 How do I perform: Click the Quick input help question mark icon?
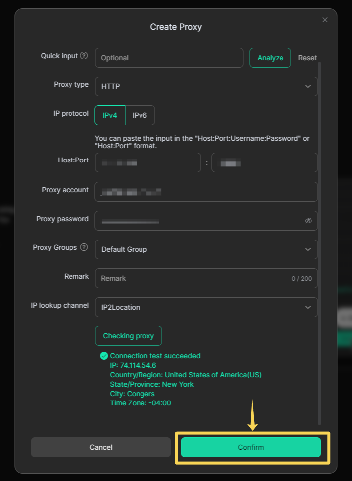(x=84, y=56)
